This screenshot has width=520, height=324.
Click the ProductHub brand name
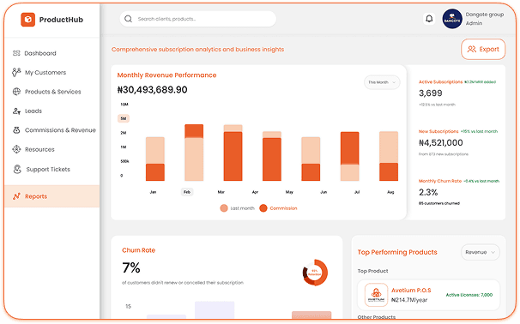tap(61, 20)
